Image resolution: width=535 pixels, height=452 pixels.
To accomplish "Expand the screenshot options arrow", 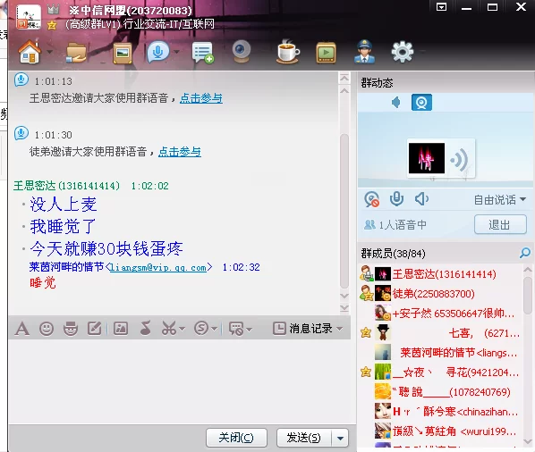I will (182, 329).
